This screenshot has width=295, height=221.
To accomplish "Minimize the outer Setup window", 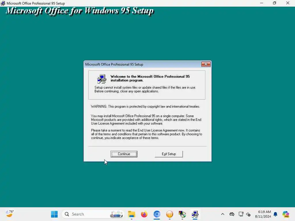I will [x=262, y=3].
